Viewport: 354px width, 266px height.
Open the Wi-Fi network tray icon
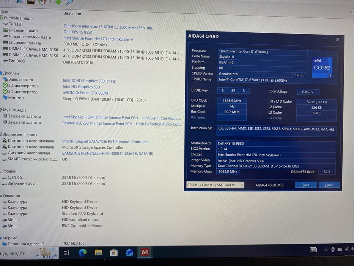pos(346,249)
